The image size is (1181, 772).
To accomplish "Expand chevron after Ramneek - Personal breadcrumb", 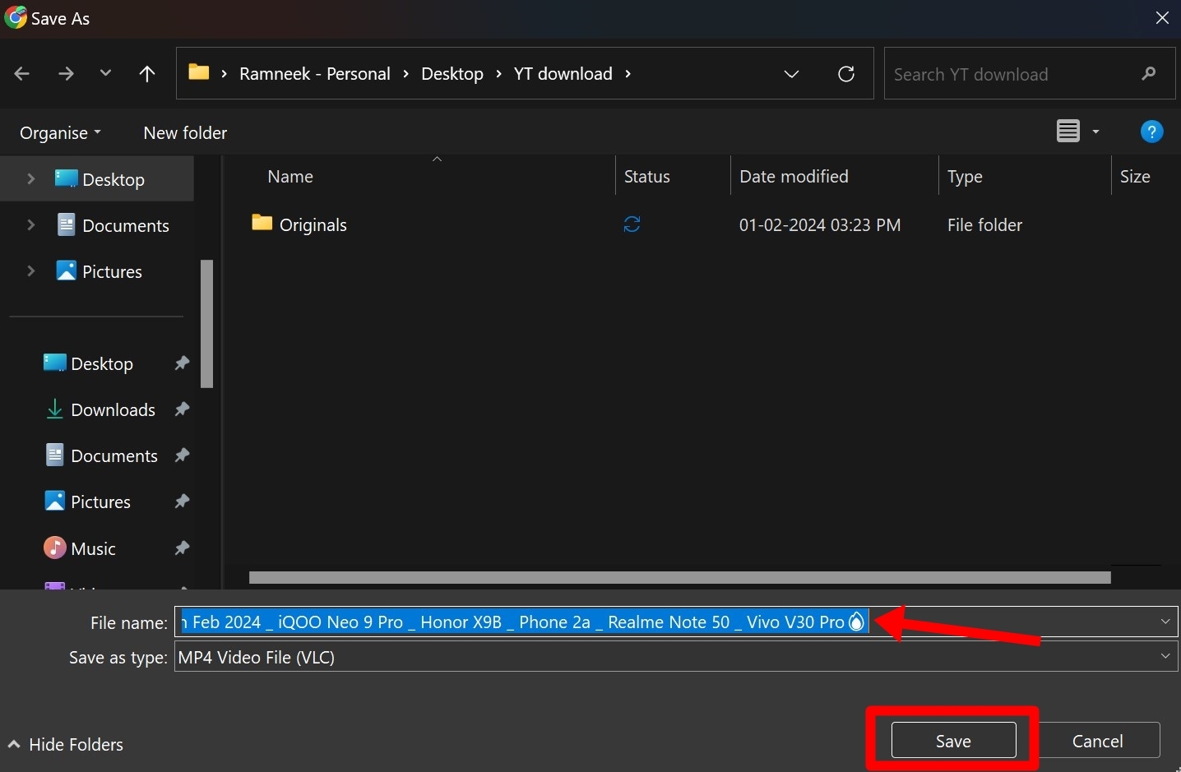I will coord(406,74).
